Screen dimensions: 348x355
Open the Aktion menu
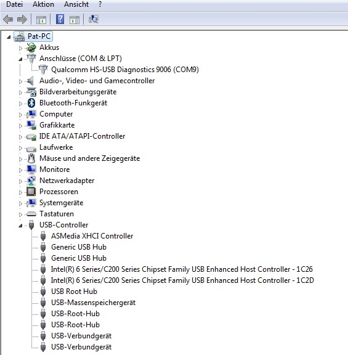(x=43, y=4)
